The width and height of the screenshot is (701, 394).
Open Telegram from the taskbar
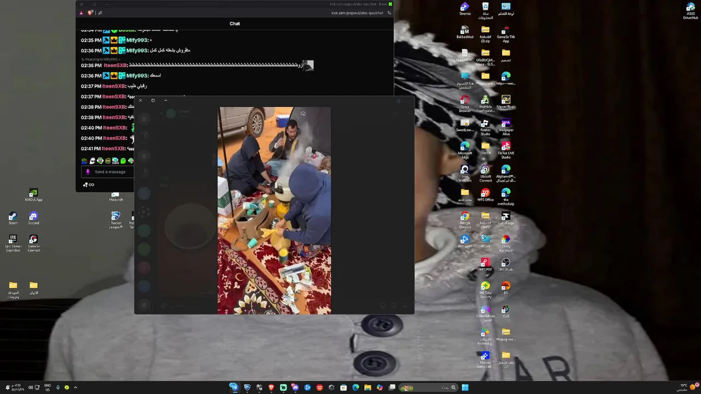pos(234,387)
